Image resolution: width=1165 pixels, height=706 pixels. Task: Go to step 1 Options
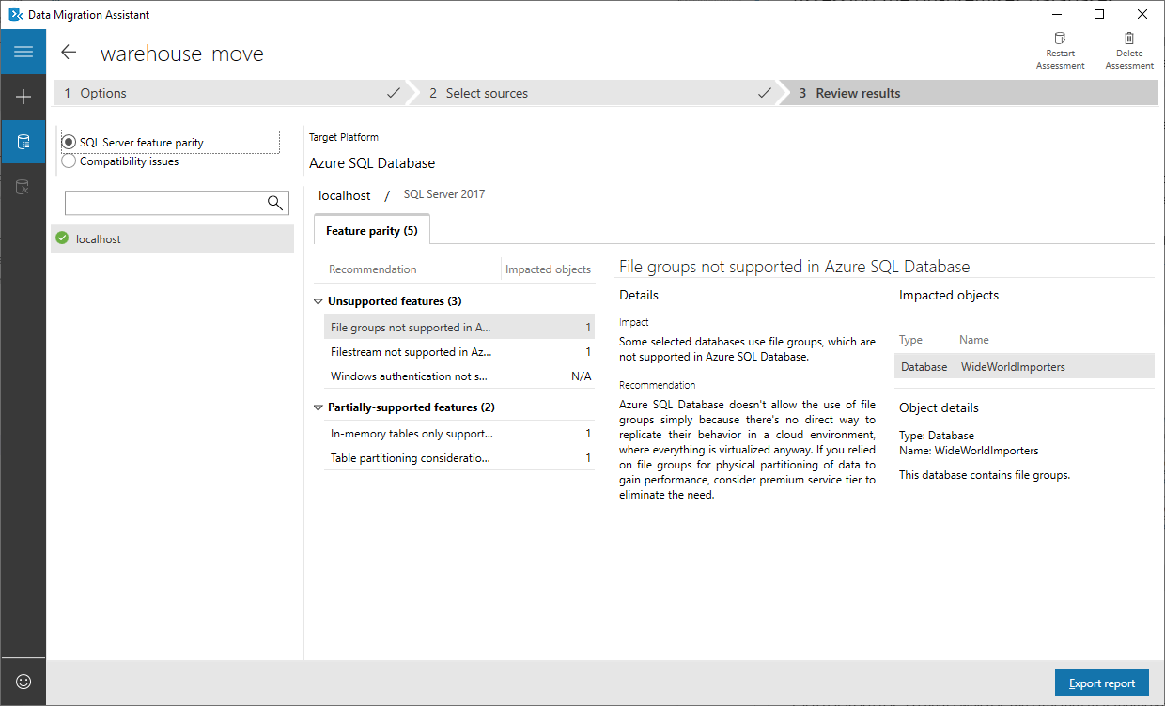pos(225,93)
